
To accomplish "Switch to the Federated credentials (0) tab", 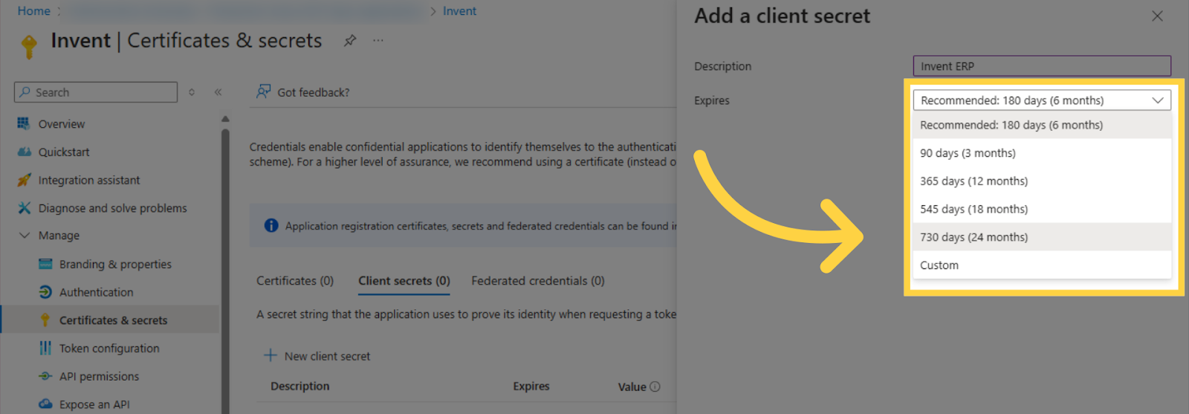I will (x=538, y=281).
